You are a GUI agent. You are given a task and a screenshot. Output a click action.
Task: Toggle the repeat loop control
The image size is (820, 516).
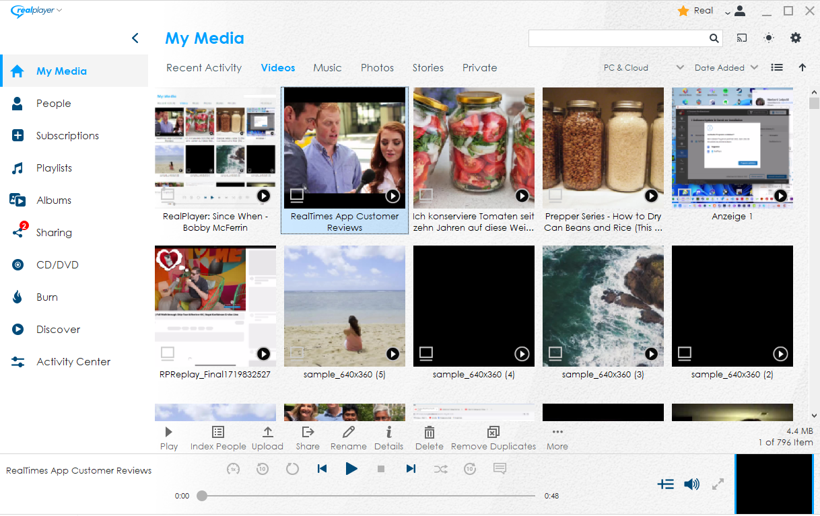point(292,469)
